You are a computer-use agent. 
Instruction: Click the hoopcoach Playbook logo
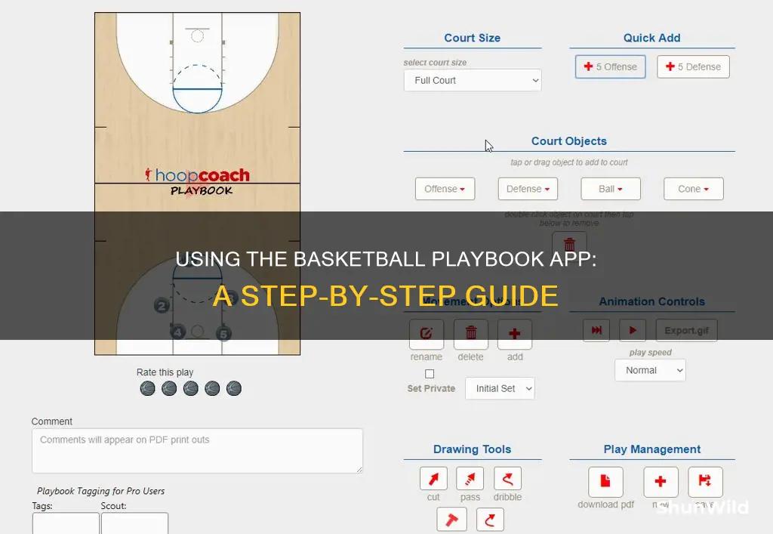pyautogui.click(x=199, y=181)
